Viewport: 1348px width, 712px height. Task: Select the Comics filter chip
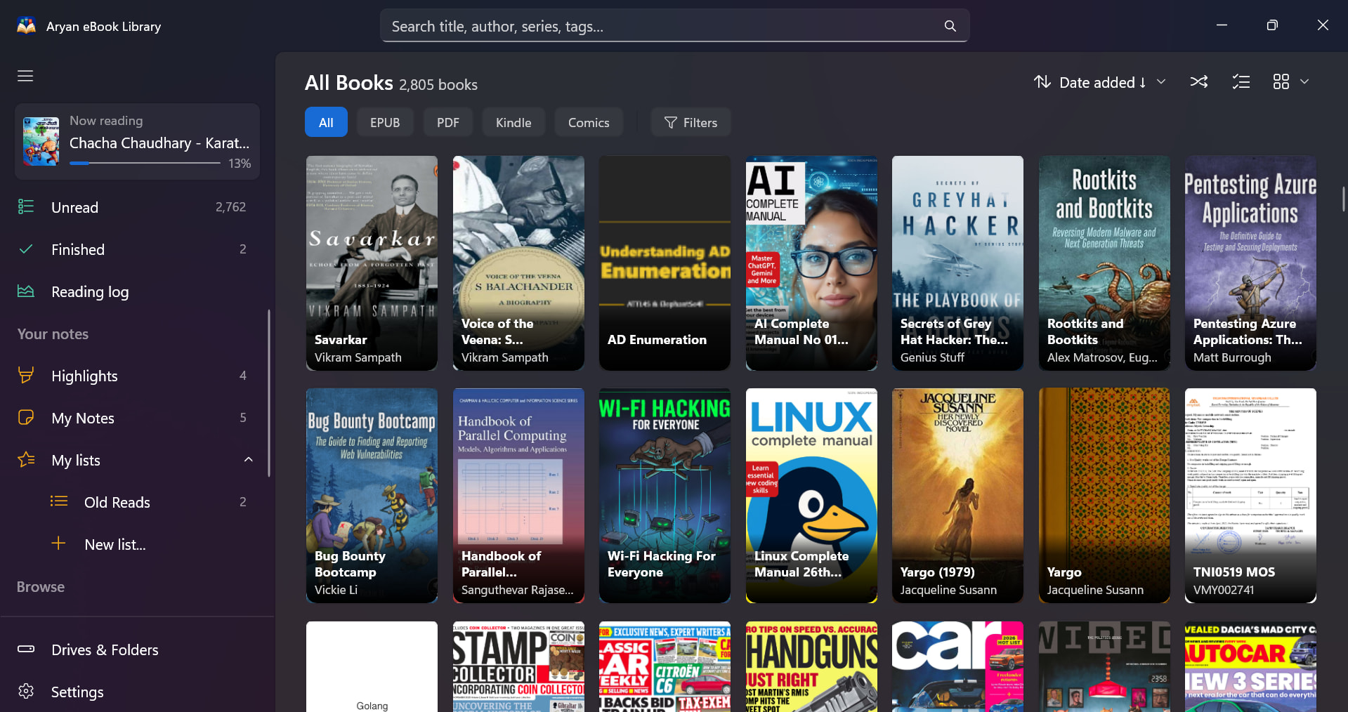click(589, 122)
